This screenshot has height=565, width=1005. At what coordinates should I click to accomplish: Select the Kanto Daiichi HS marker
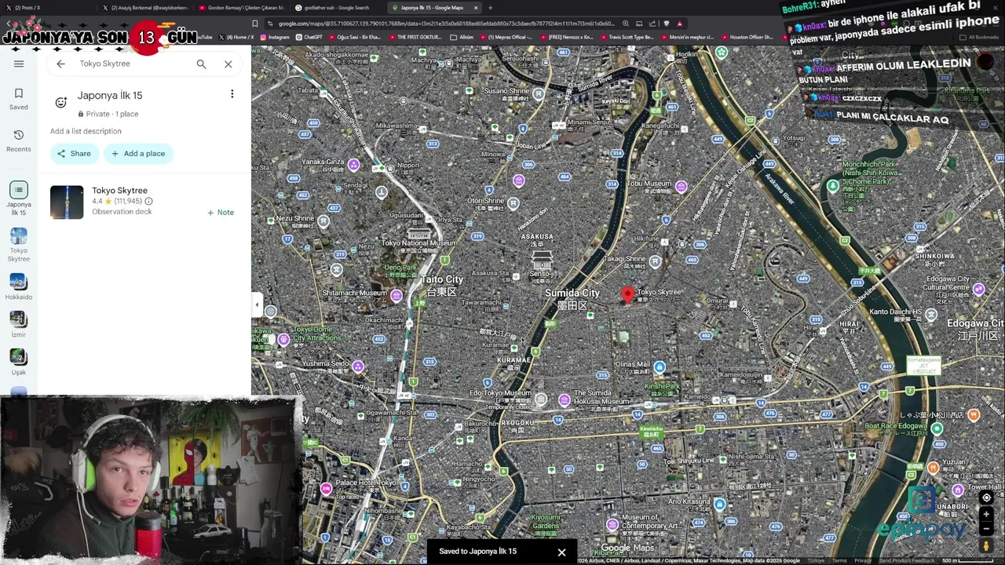pos(931,315)
